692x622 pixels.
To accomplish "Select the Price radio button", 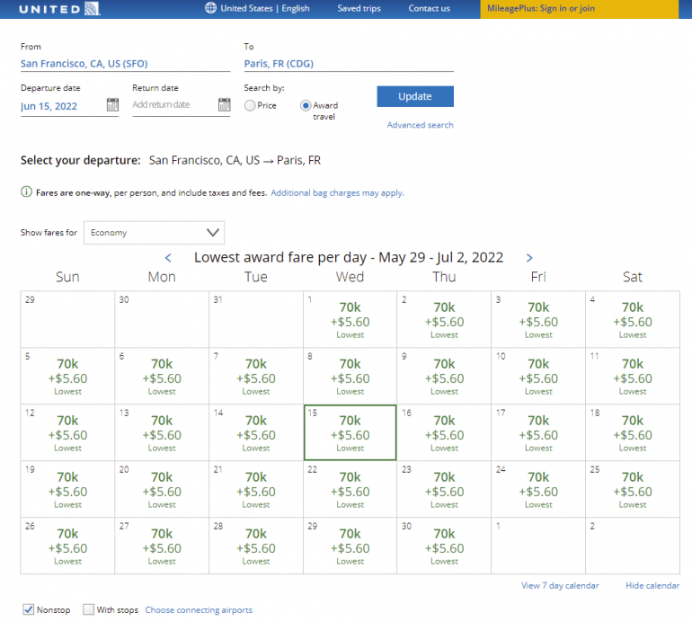I will tap(250, 105).
